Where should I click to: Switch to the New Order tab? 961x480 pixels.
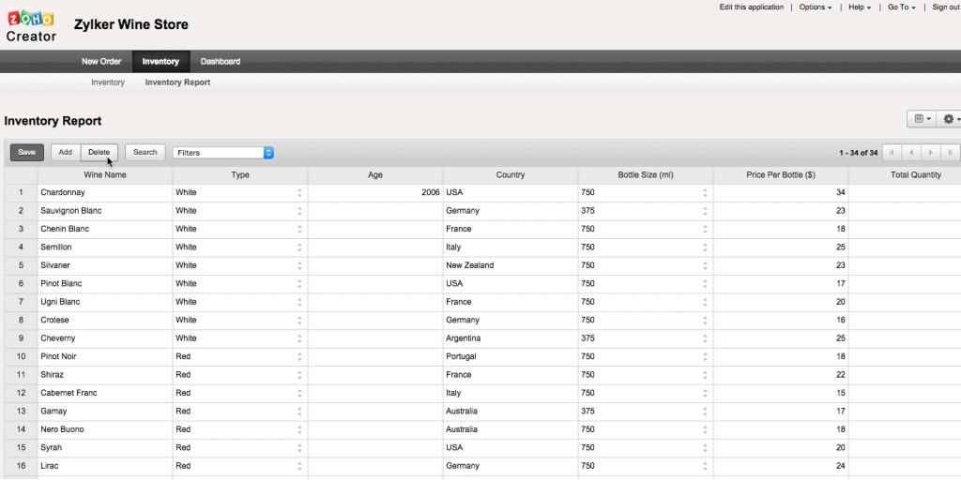coord(101,62)
